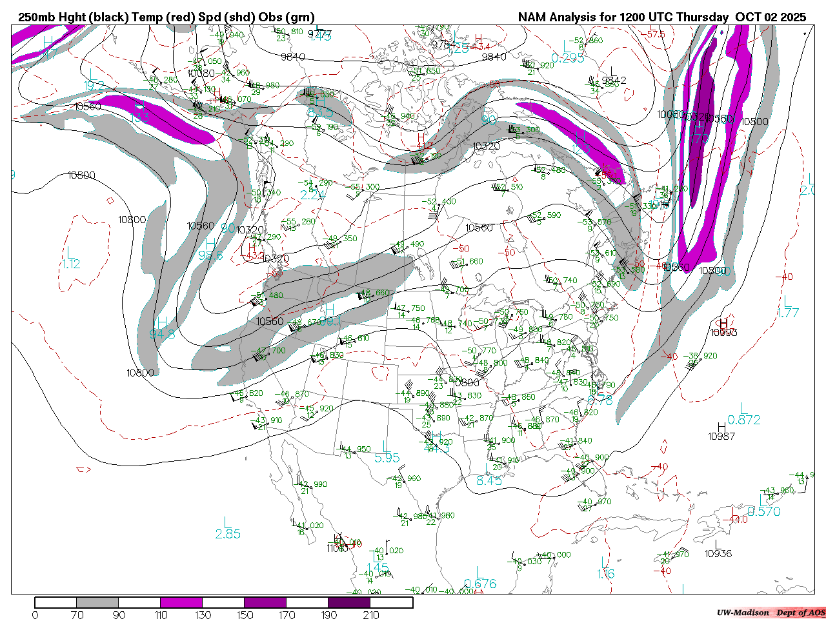Screen dimensions: 826x619
Task: Pick the purple 150–170 legend swatch
Action: pyautogui.click(x=265, y=602)
